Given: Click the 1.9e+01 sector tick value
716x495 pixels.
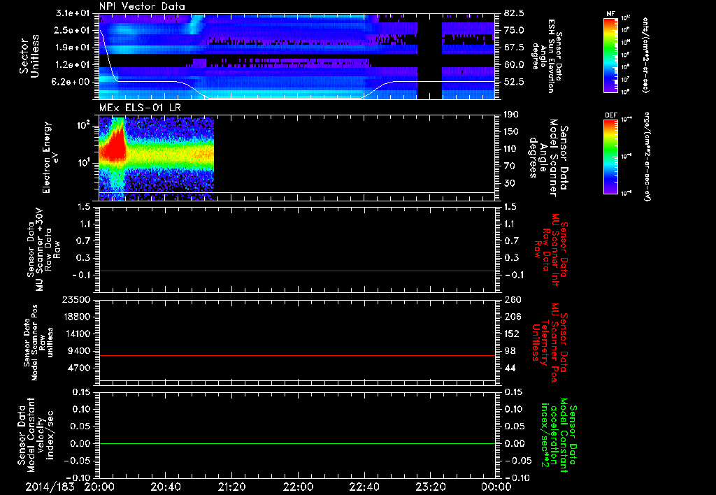Looking at the screenshot, I should coord(73,48).
